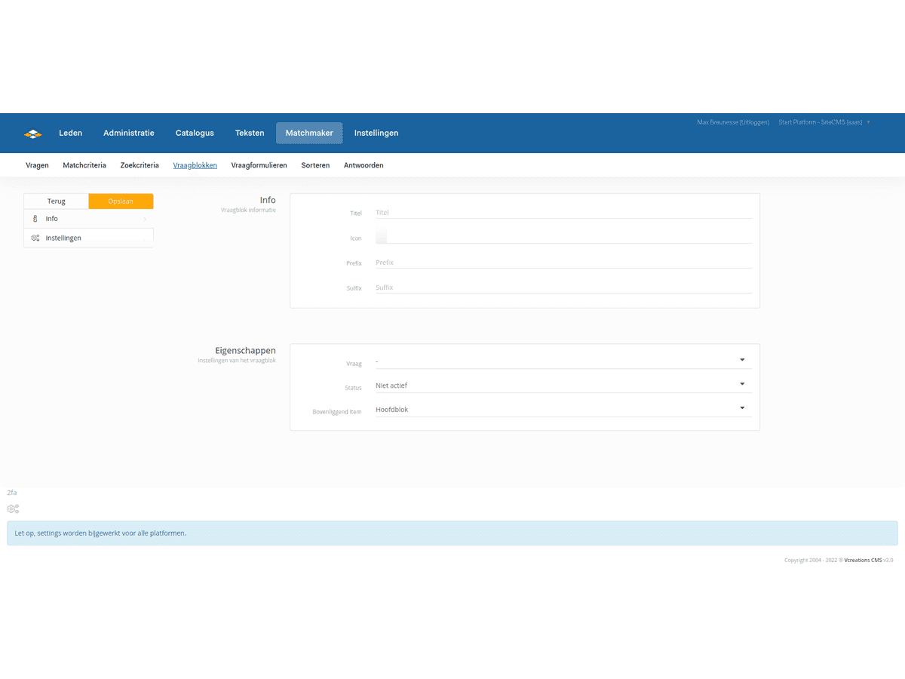905x679 pixels.
Task: Open the icon picker in Icon field
Action: point(382,238)
